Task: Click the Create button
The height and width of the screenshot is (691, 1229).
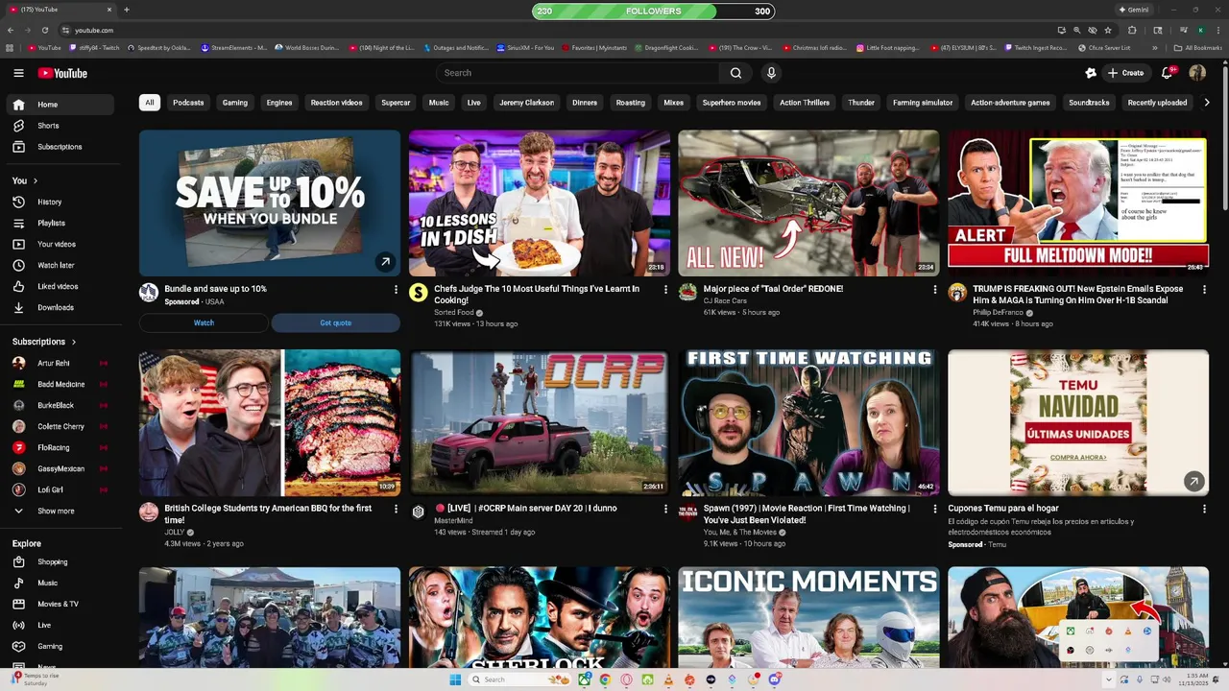Action: [1125, 73]
